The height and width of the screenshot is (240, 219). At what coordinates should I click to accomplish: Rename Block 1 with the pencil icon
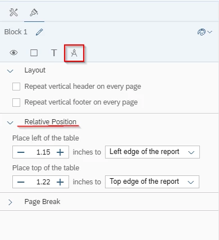[x=39, y=32]
